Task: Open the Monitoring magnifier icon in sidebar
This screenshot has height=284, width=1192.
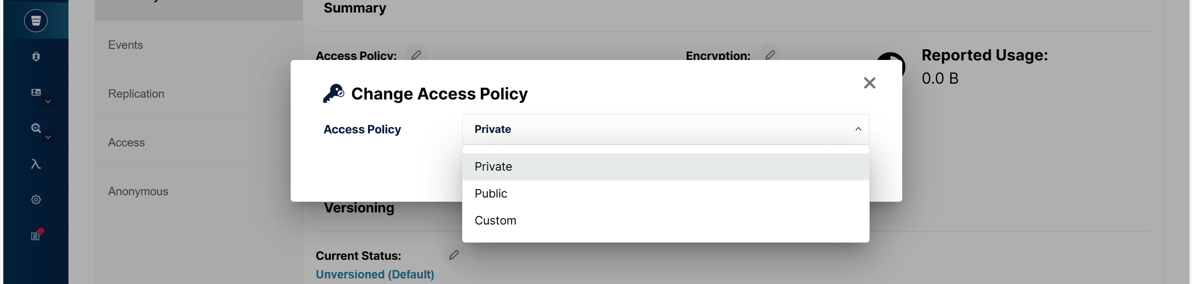Action: [36, 128]
